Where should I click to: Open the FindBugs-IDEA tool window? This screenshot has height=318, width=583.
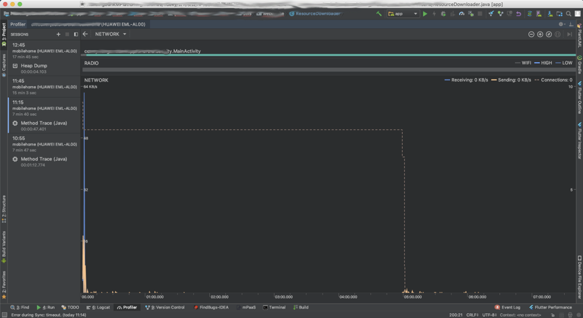tap(211, 307)
